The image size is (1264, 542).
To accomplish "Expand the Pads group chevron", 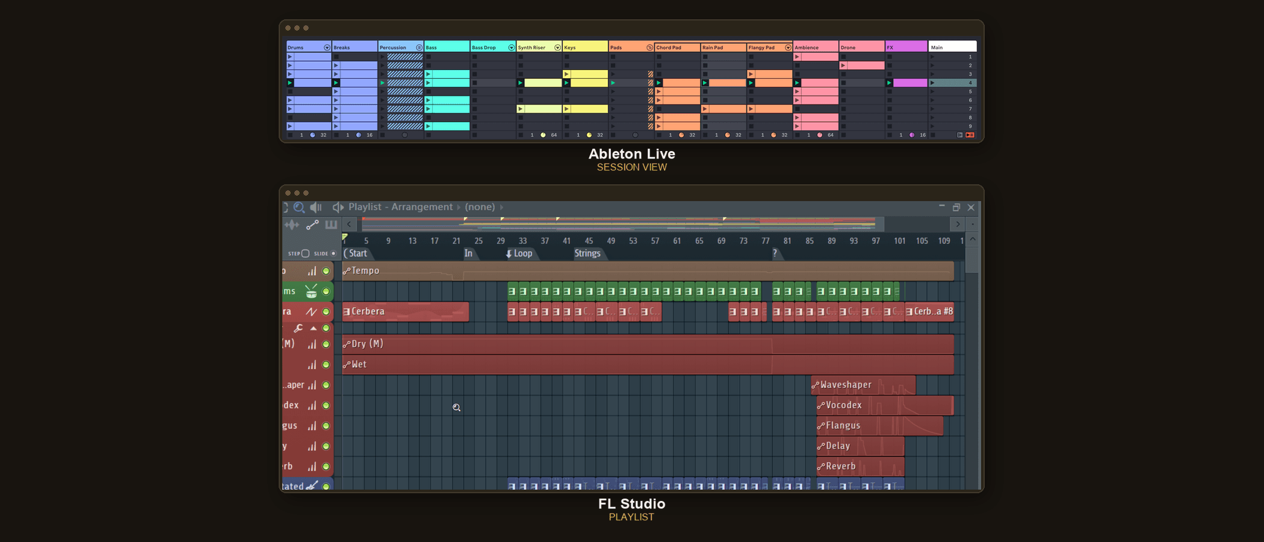I will click(x=649, y=48).
